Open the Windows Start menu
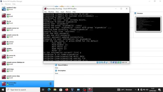Image resolution: width=163 pixels, height=92 pixels. [3, 90]
